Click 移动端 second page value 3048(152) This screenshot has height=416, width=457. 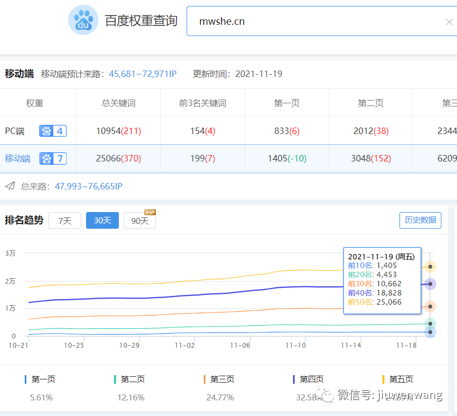click(x=371, y=158)
